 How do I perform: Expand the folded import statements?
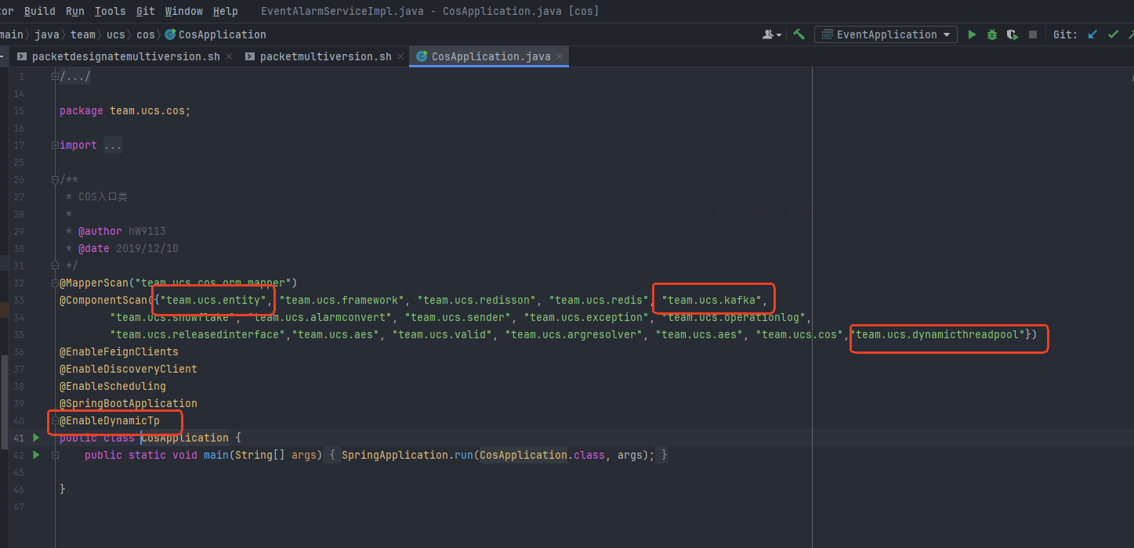(x=113, y=145)
